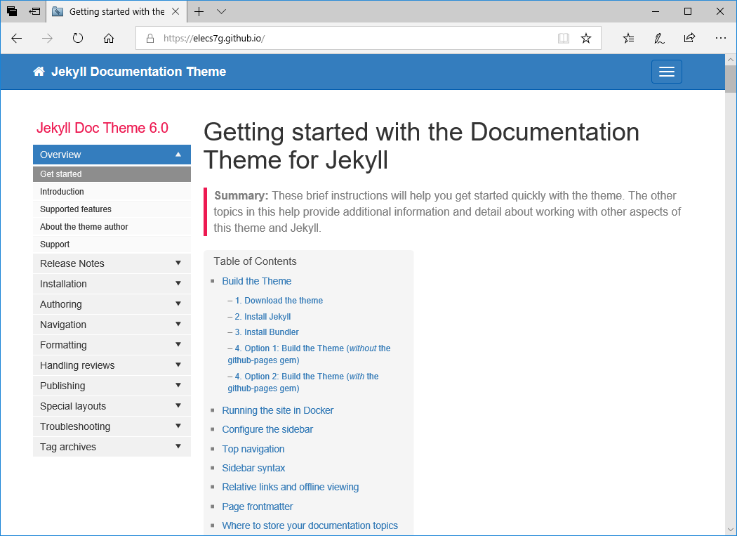The height and width of the screenshot is (536, 737).
Task: Select Get started in sidebar
Action: pyautogui.click(x=112, y=174)
